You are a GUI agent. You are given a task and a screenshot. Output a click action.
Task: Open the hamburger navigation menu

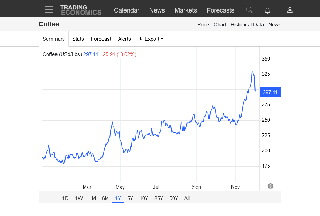click(49, 9)
